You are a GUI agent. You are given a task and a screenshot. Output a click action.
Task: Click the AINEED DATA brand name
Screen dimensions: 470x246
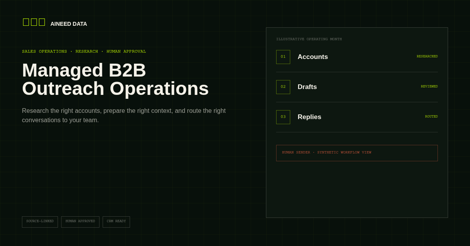(x=69, y=24)
